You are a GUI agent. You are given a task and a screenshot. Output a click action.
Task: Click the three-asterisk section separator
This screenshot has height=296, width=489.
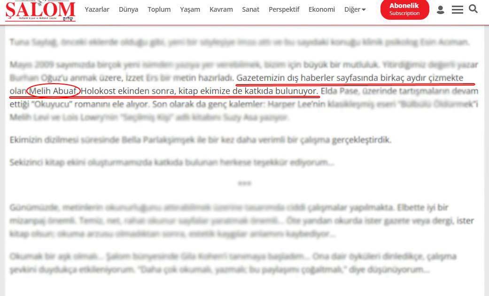click(244, 183)
